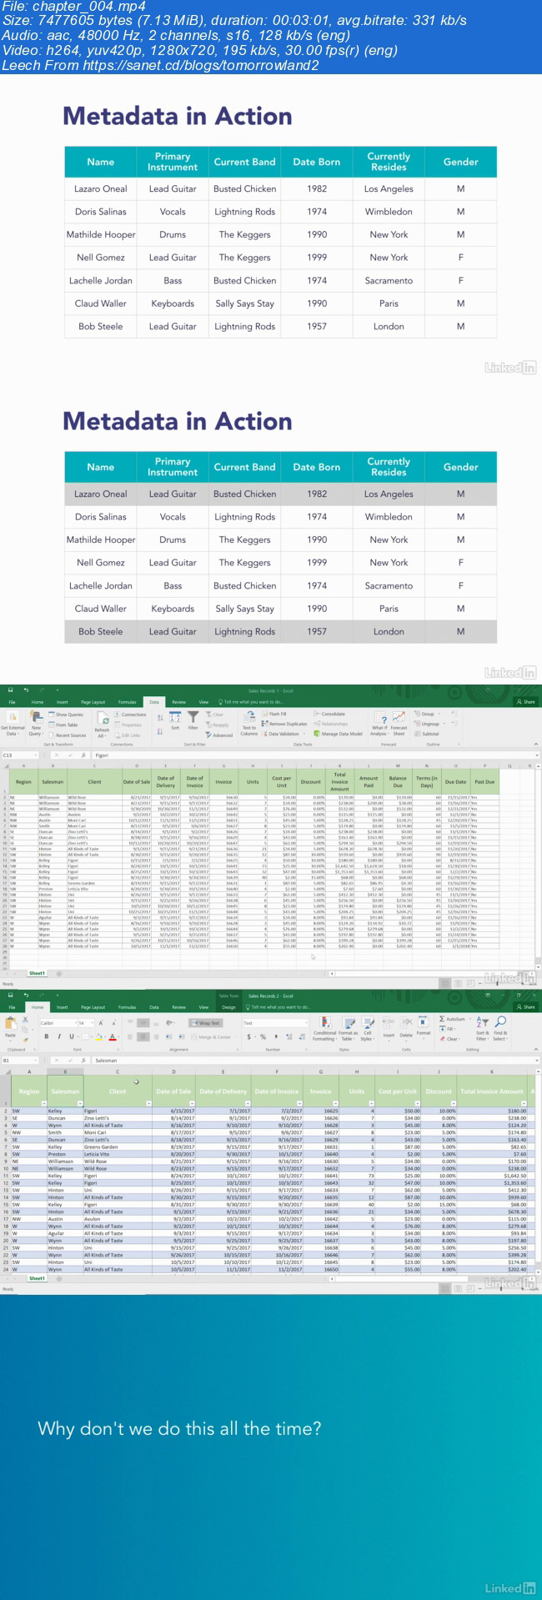Open the Group dropdown in Outline
542x1600 pixels.
[427, 714]
